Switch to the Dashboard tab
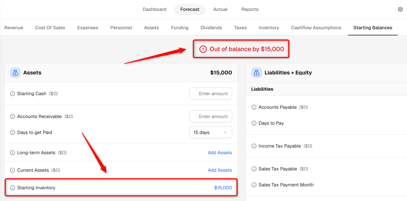This screenshot has height=201, width=407. [155, 9]
